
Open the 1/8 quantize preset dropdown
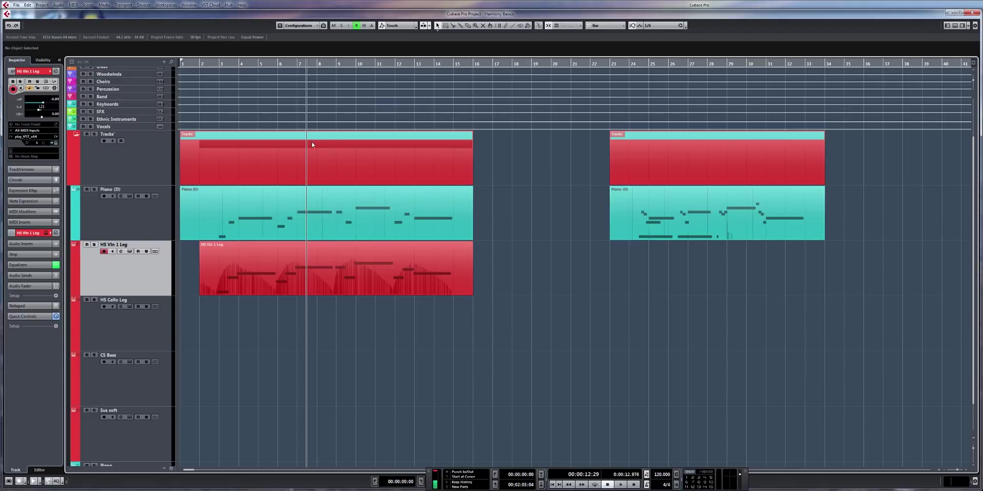[663, 26]
